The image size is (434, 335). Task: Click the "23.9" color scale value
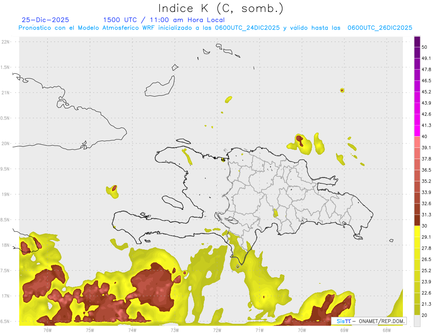click(x=427, y=282)
